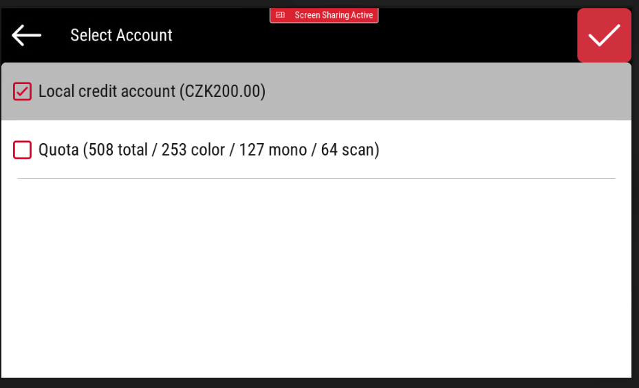Enable the Quota checkbox

point(23,149)
